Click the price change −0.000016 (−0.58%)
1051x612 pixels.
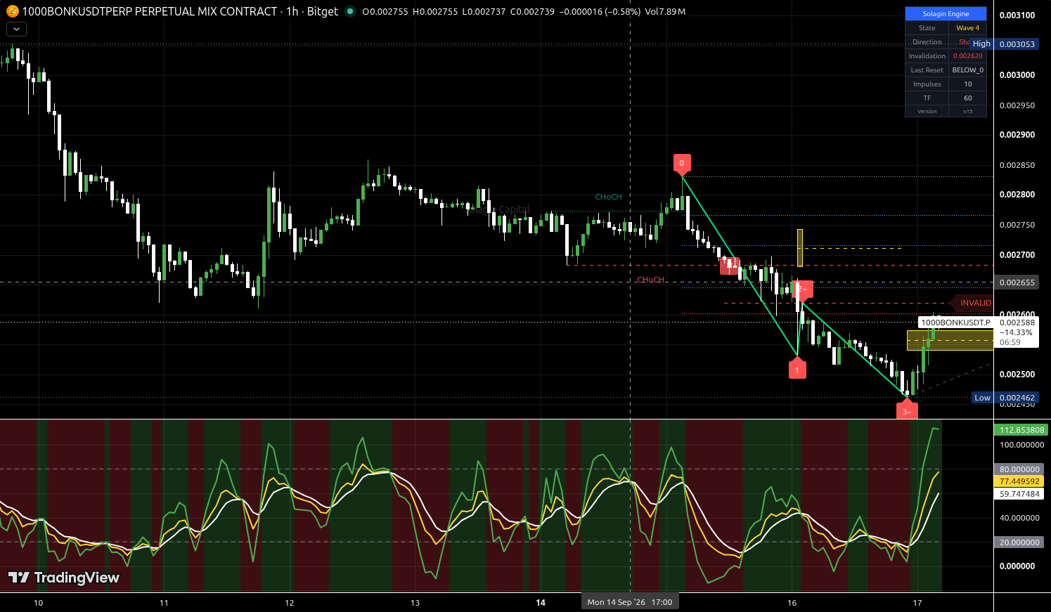(x=600, y=11)
